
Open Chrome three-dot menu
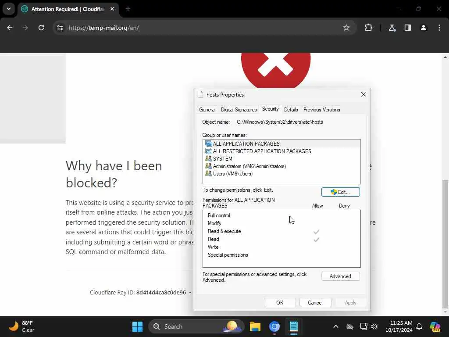(439, 28)
